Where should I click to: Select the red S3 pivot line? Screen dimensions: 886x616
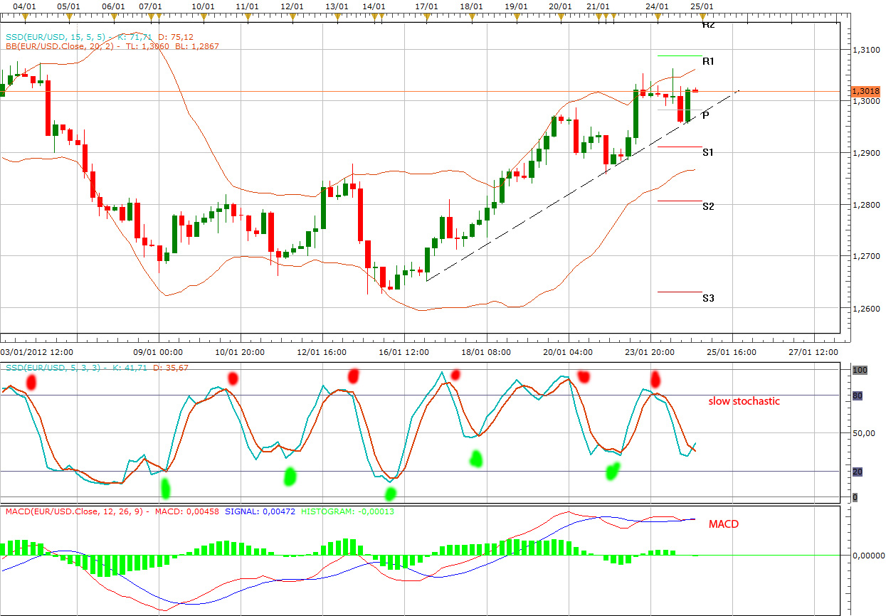tap(680, 292)
